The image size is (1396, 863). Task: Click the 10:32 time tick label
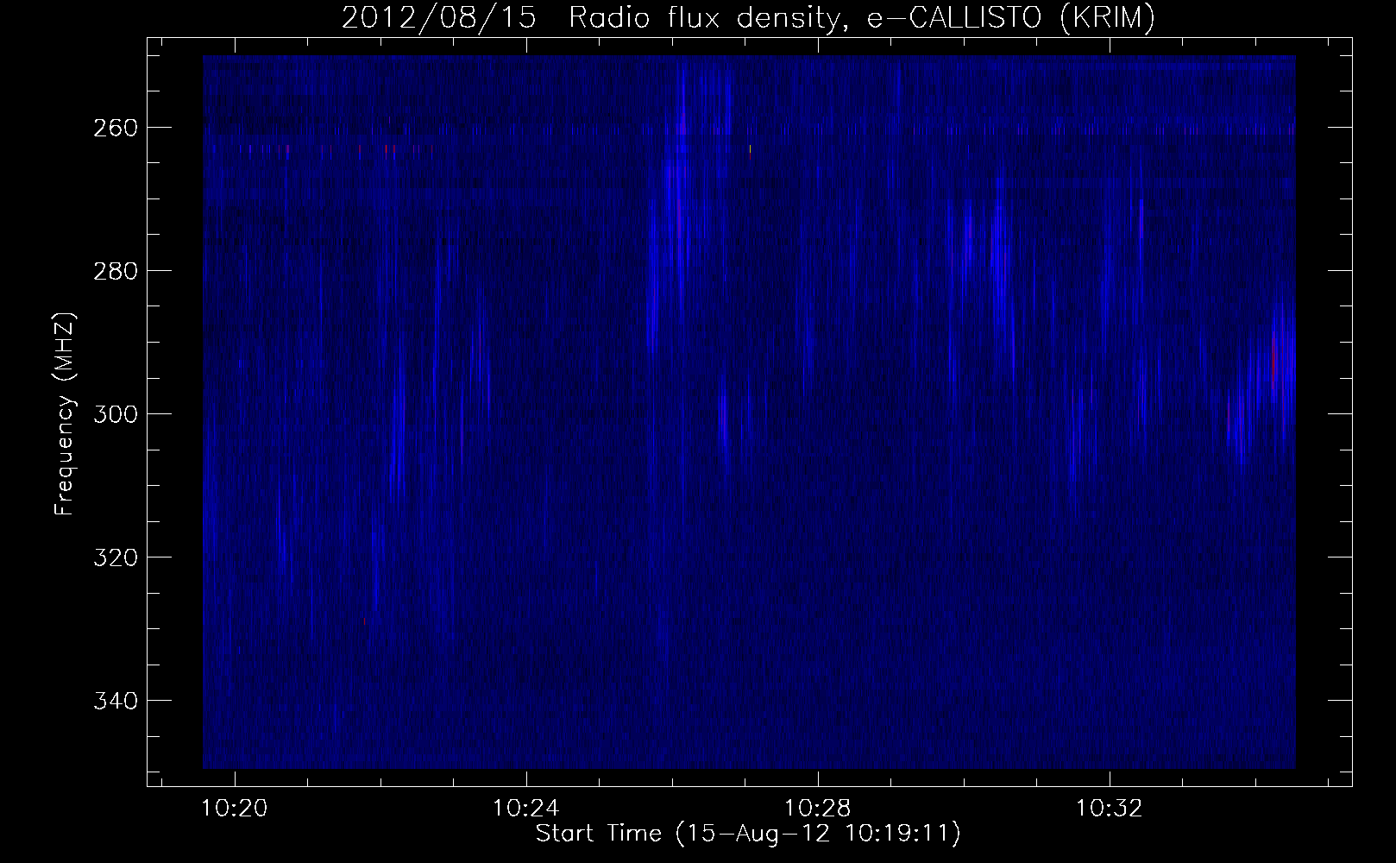click(1109, 809)
